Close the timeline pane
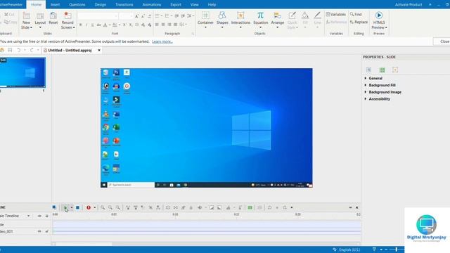 (x=356, y=207)
